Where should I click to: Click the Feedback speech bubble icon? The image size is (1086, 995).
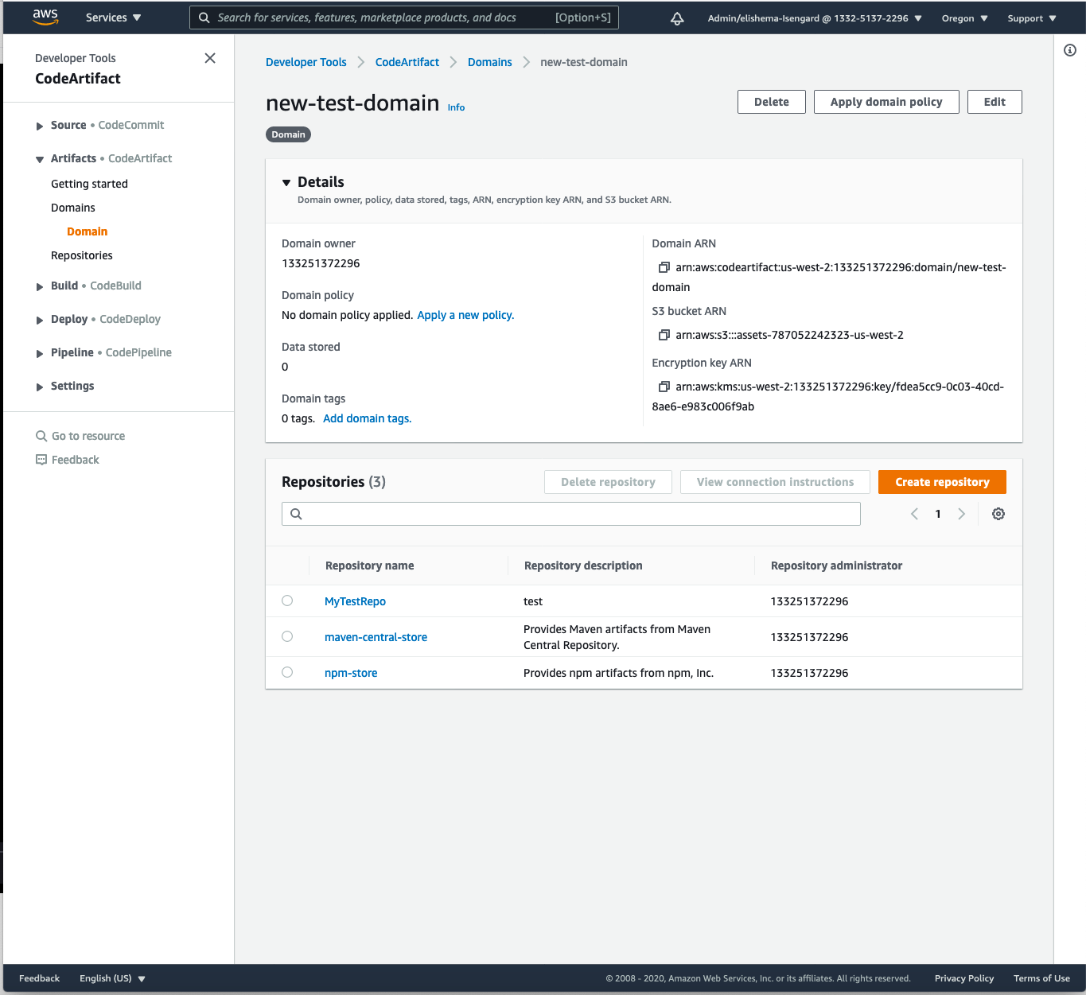pyautogui.click(x=41, y=460)
